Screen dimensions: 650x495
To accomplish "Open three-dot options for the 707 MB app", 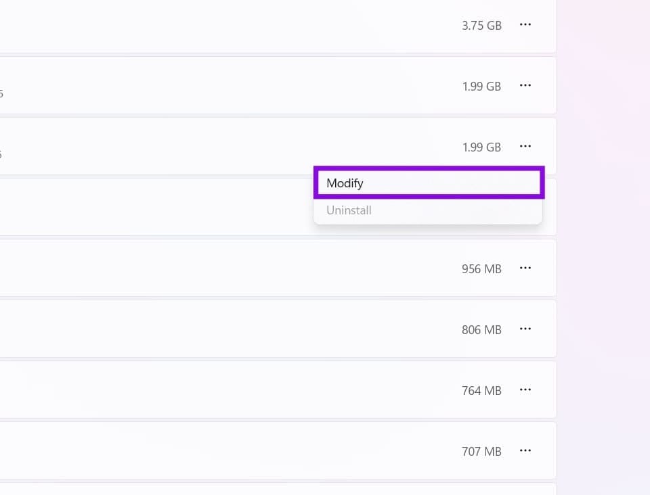I will tap(525, 451).
